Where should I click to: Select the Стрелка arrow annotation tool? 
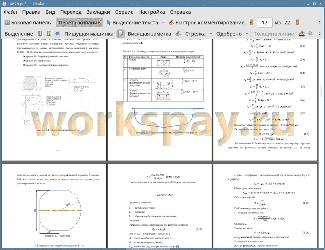195,34
